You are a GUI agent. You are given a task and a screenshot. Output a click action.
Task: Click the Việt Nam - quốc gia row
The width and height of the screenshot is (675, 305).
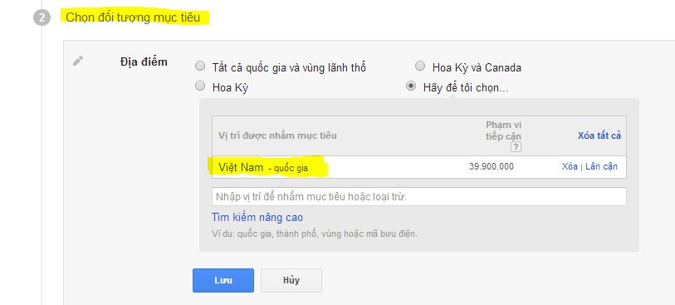[x=418, y=167]
